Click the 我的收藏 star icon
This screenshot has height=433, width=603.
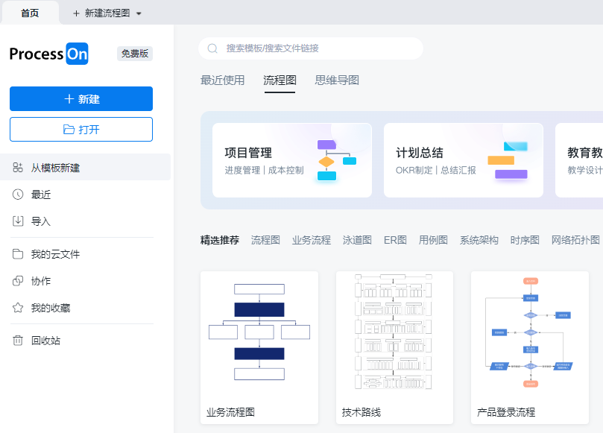[18, 308]
